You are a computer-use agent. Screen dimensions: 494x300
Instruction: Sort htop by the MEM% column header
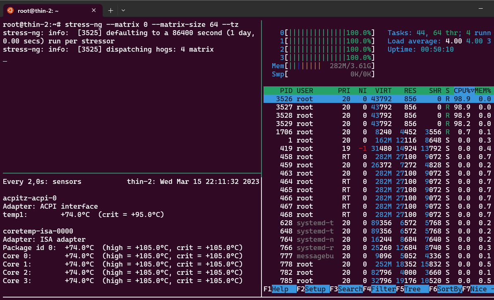tap(483, 90)
